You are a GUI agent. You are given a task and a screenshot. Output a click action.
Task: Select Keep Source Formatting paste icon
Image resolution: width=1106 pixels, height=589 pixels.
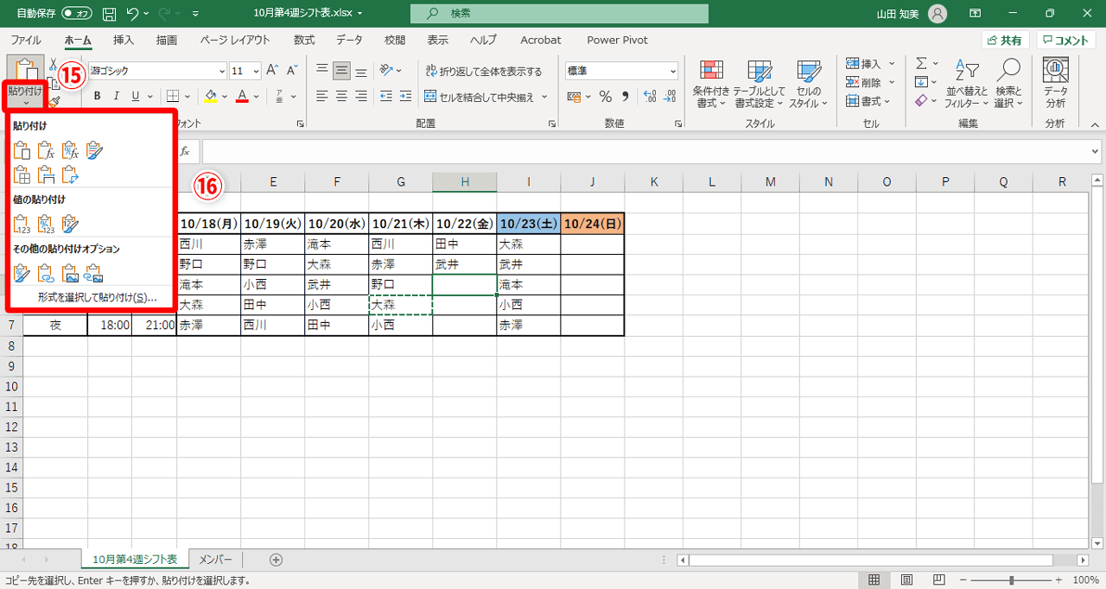coord(95,150)
